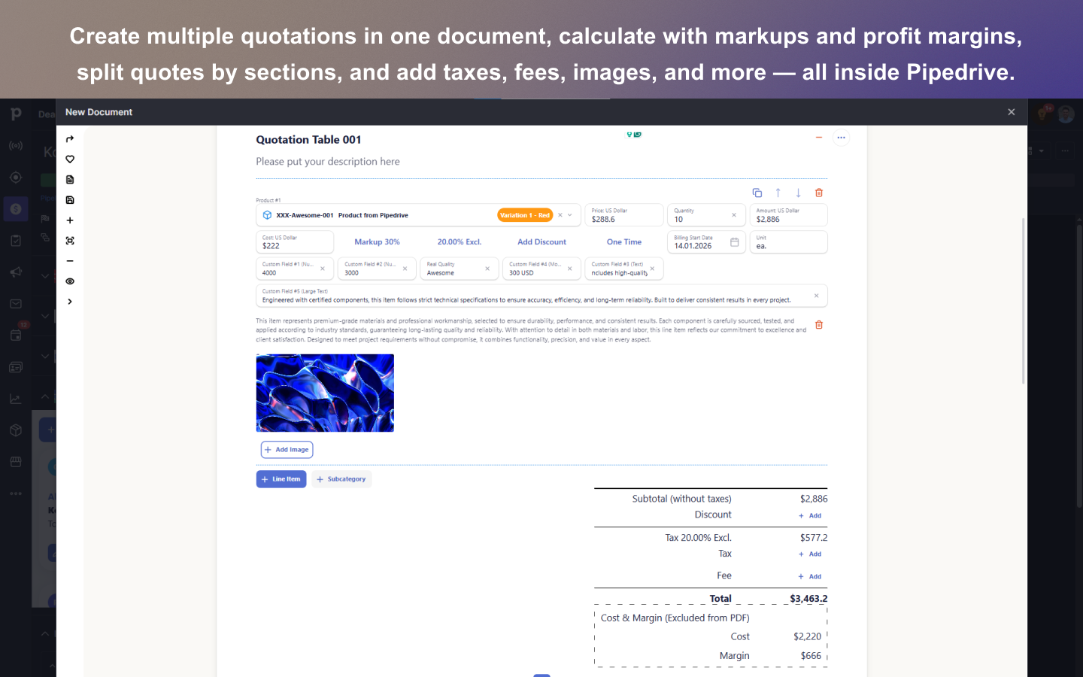Move the line item down with blue arrow
The width and height of the screenshot is (1083, 677).
[798, 193]
